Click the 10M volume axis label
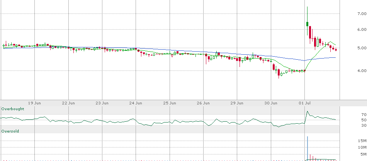The height and width of the screenshot is (161, 367). point(362,147)
